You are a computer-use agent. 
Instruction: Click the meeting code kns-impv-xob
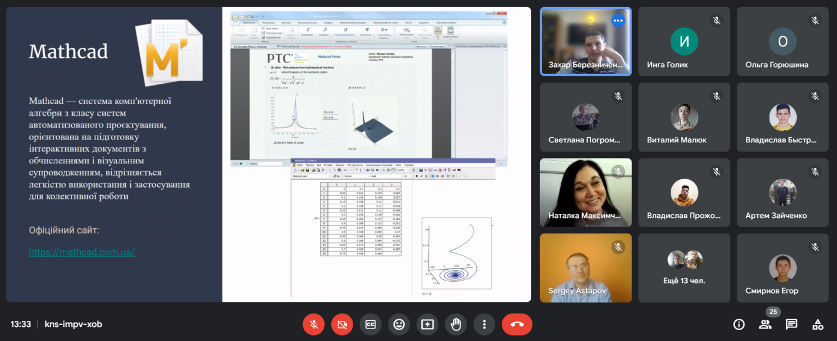coord(73,324)
